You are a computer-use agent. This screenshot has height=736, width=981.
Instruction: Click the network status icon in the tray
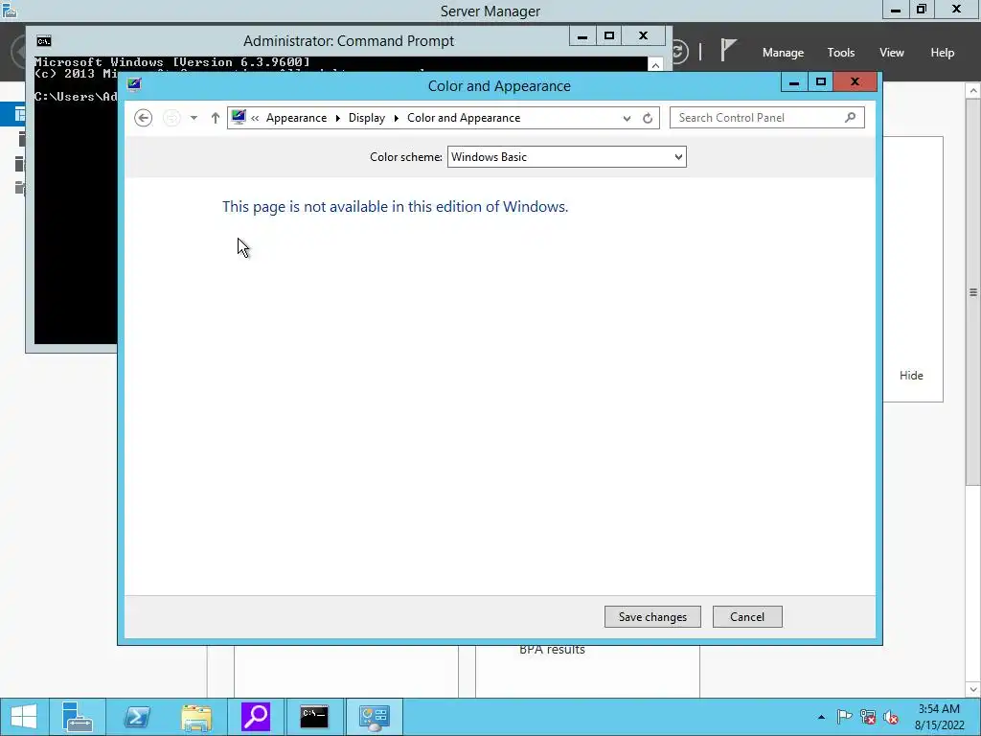[x=868, y=717]
